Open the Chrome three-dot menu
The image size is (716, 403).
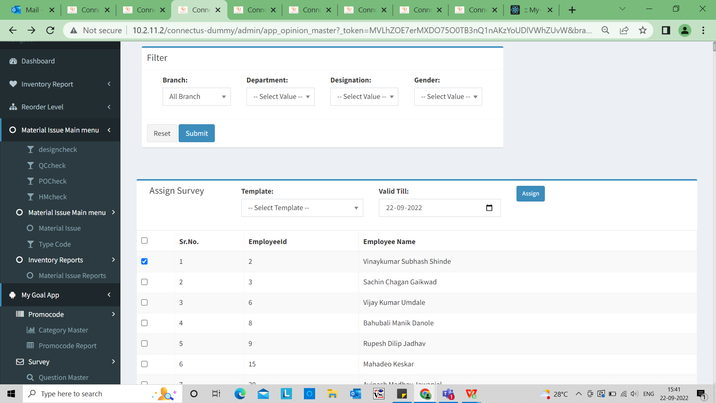703,30
